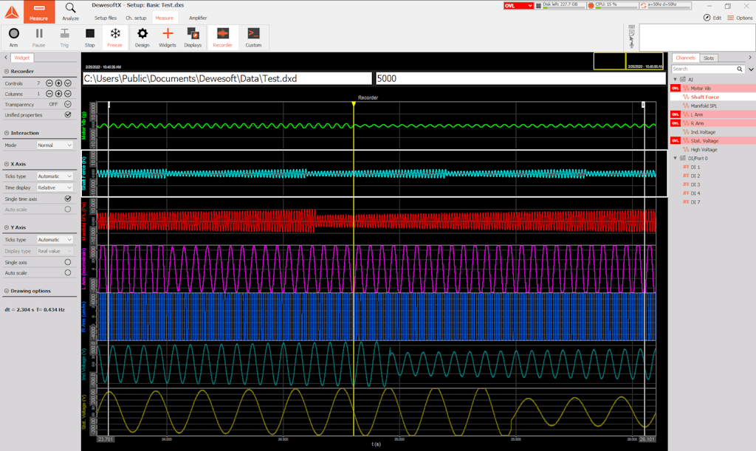Open Ch. setup tab
This screenshot has height=451, width=756.
[x=136, y=18]
